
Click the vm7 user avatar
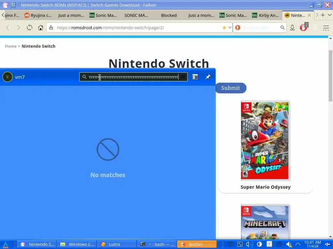coord(7,77)
